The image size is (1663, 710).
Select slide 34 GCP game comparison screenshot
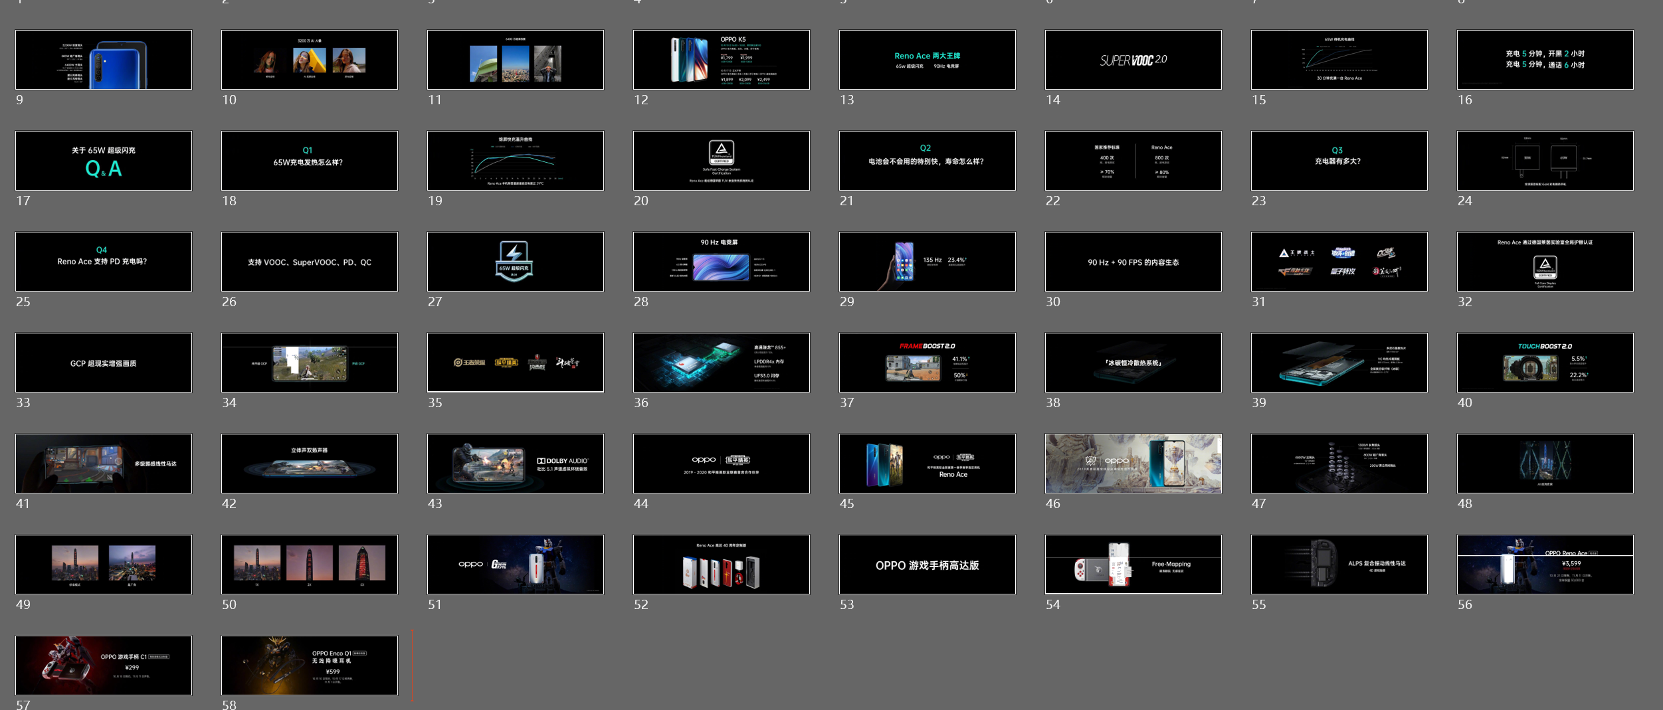(x=310, y=363)
